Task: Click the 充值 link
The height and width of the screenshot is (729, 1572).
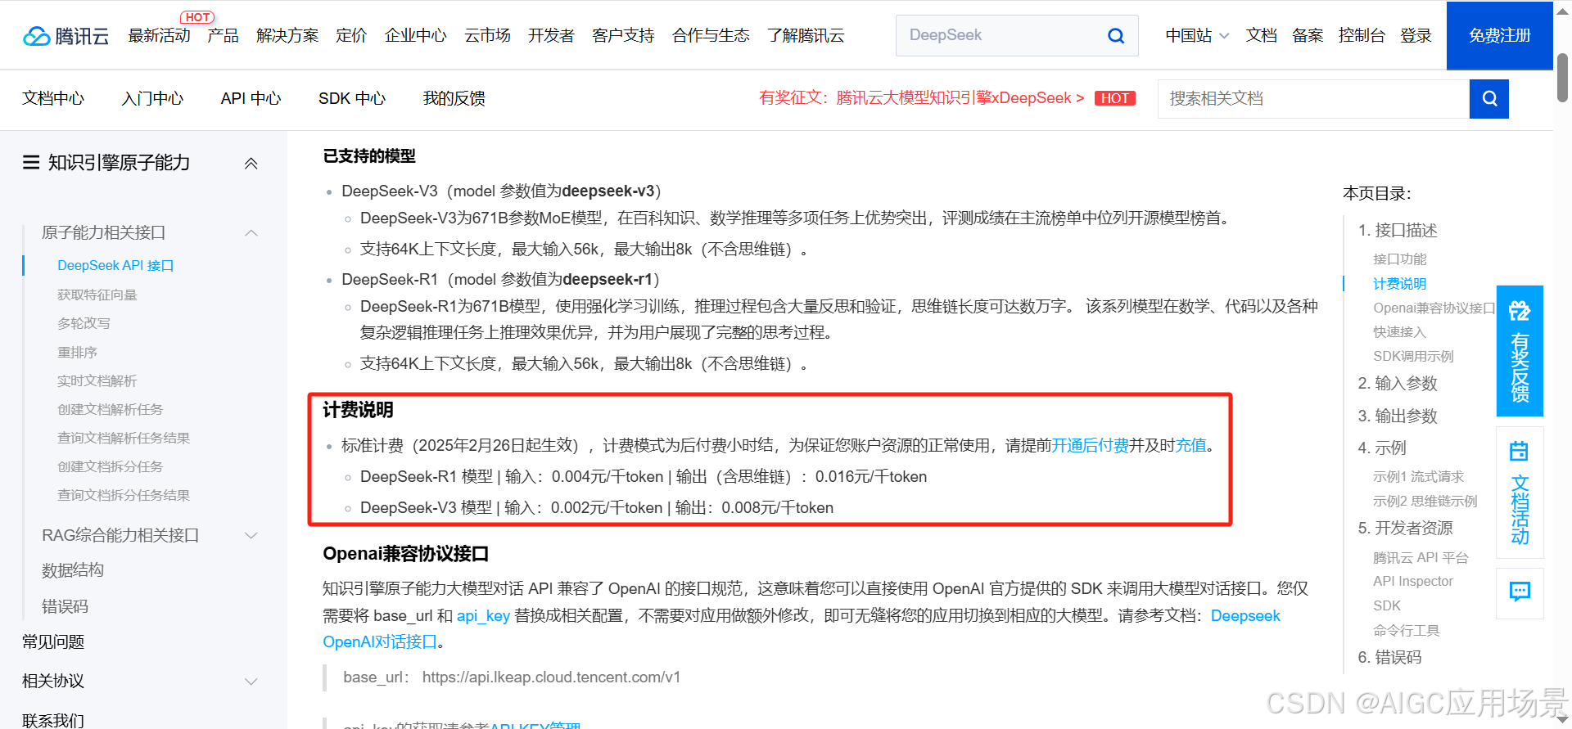Action: [x=1191, y=446]
